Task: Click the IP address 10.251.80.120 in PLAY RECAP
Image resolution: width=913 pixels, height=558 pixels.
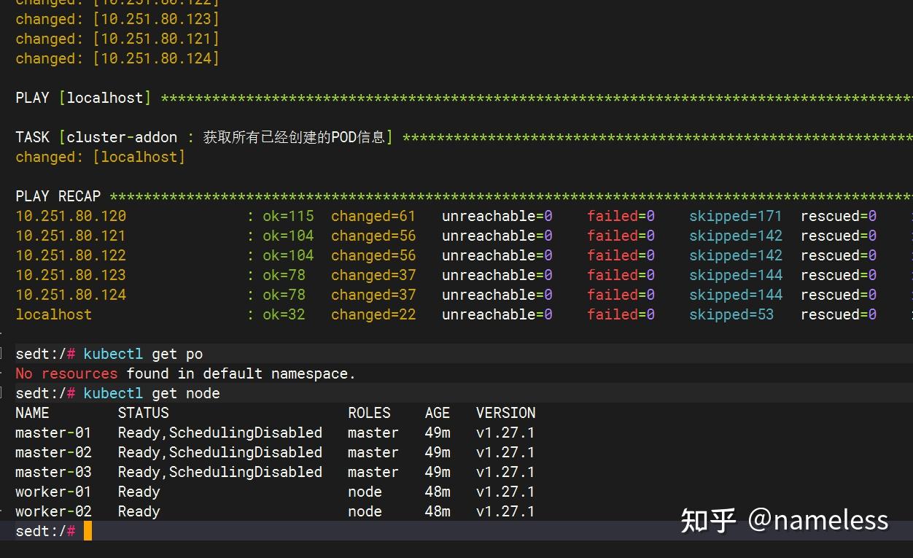Action: click(x=71, y=216)
